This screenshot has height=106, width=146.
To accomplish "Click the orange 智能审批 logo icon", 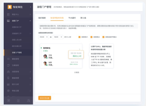I will (x=9, y=7).
